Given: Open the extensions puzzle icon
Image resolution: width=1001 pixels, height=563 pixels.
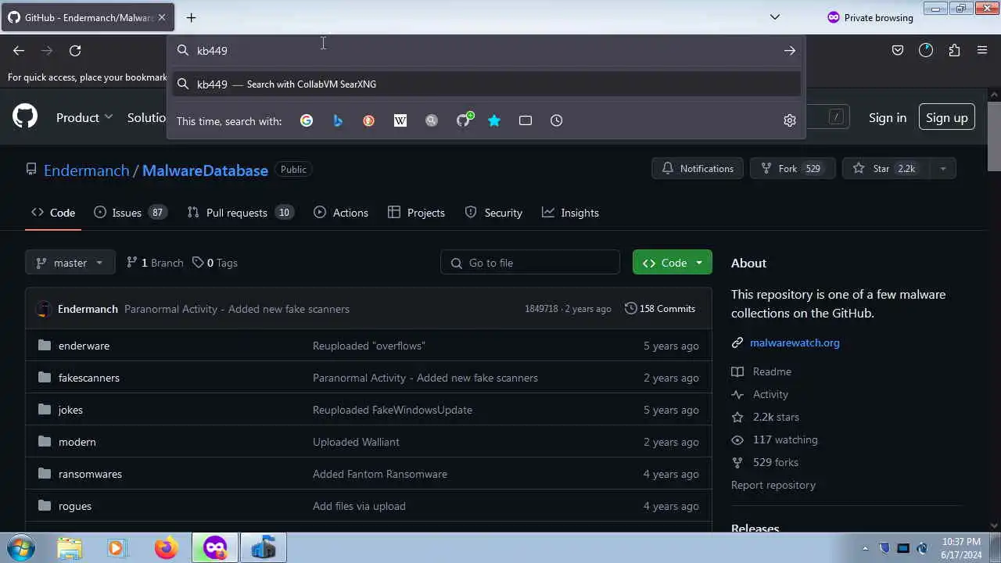Looking at the screenshot, I should (x=954, y=51).
